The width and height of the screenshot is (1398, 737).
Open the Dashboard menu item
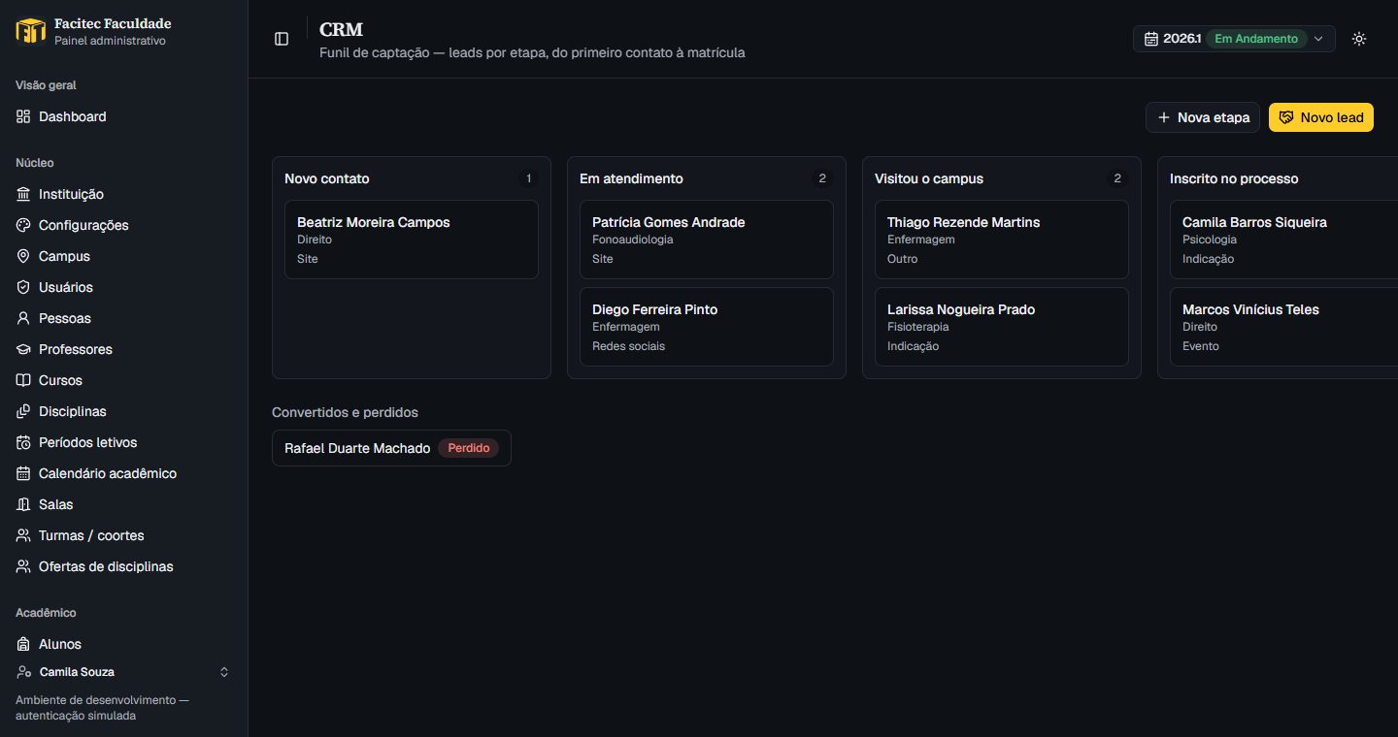coord(123,116)
